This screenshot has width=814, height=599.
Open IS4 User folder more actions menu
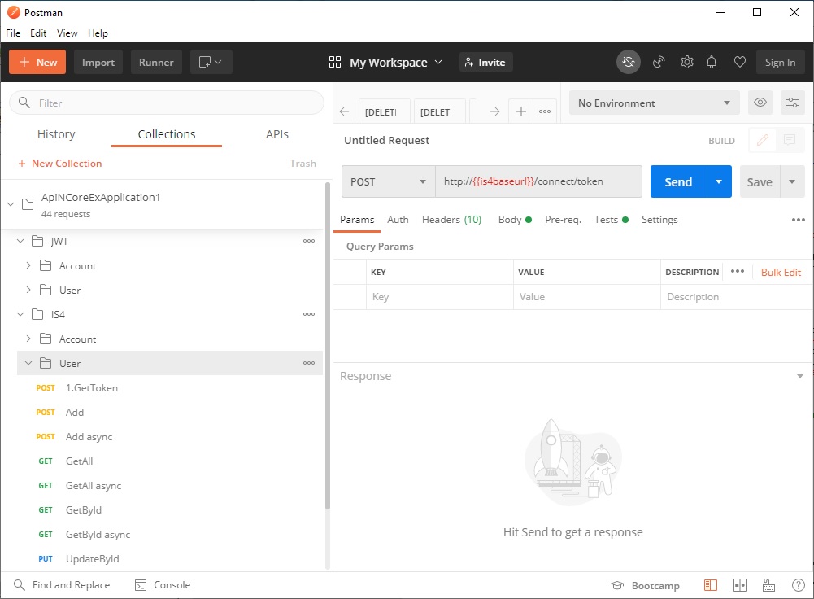tap(309, 363)
